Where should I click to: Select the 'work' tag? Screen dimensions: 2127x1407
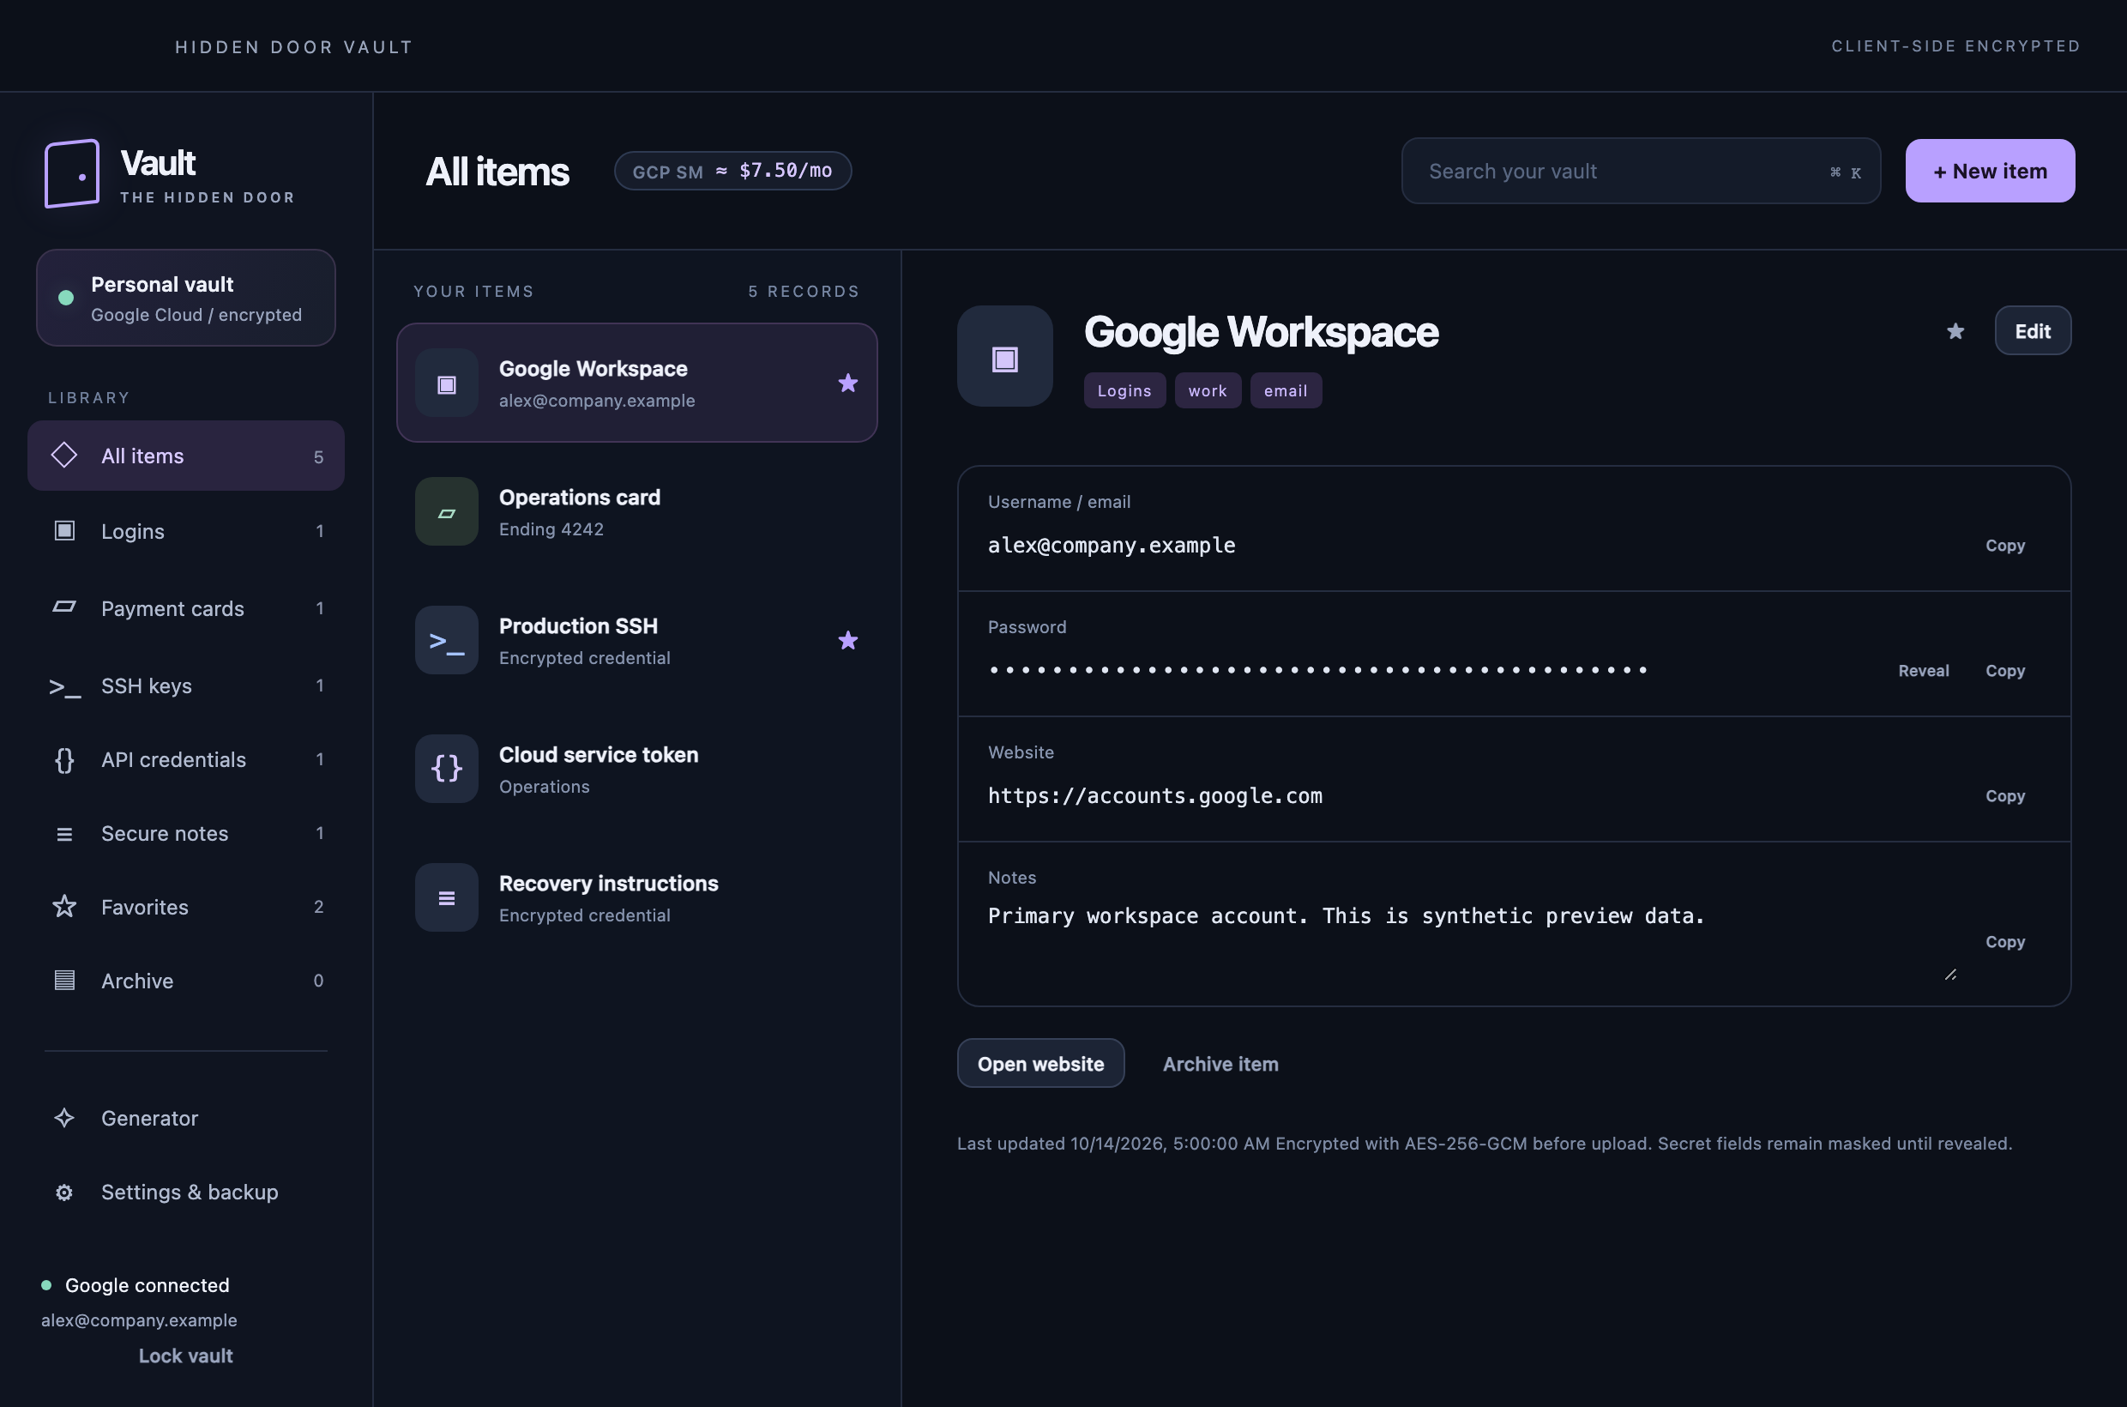coord(1208,390)
